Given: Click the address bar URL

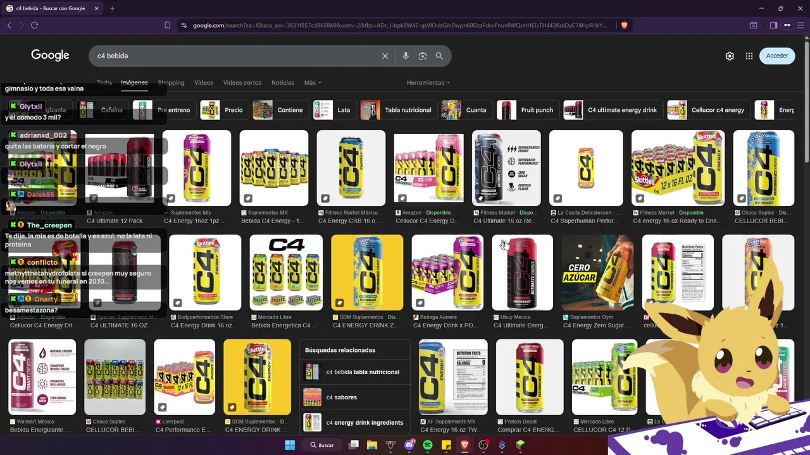Looking at the screenshot, I should pyautogui.click(x=399, y=25).
